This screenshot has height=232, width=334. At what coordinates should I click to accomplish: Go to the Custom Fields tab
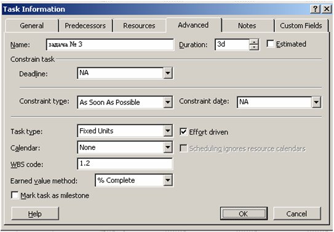point(301,26)
